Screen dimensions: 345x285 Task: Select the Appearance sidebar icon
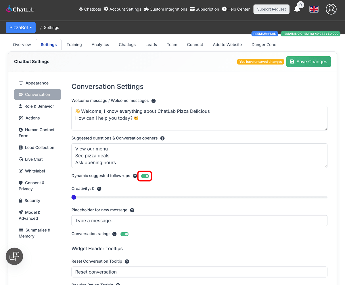[x=21, y=83]
